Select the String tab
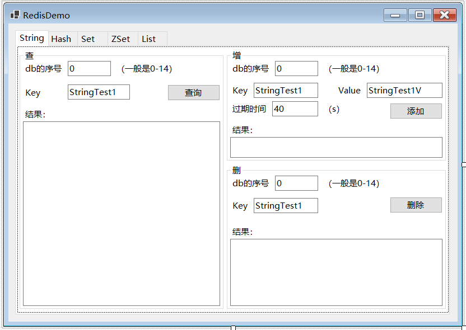The width and height of the screenshot is (466, 330). (32, 38)
